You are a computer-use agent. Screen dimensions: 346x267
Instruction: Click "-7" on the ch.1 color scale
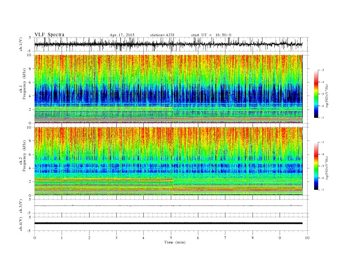[x=322, y=118]
